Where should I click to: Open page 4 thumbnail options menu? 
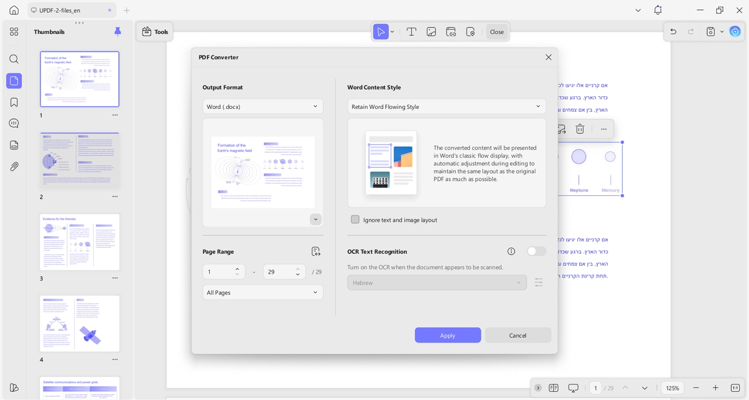click(x=115, y=360)
